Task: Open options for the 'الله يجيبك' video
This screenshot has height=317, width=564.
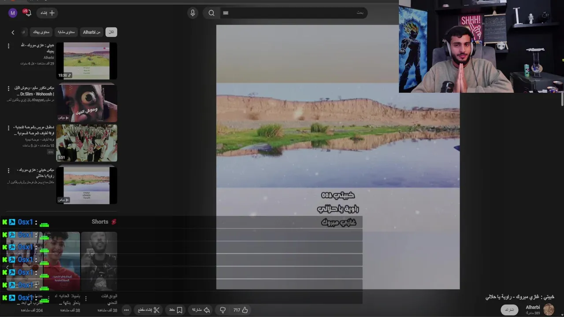Action: 8,46
